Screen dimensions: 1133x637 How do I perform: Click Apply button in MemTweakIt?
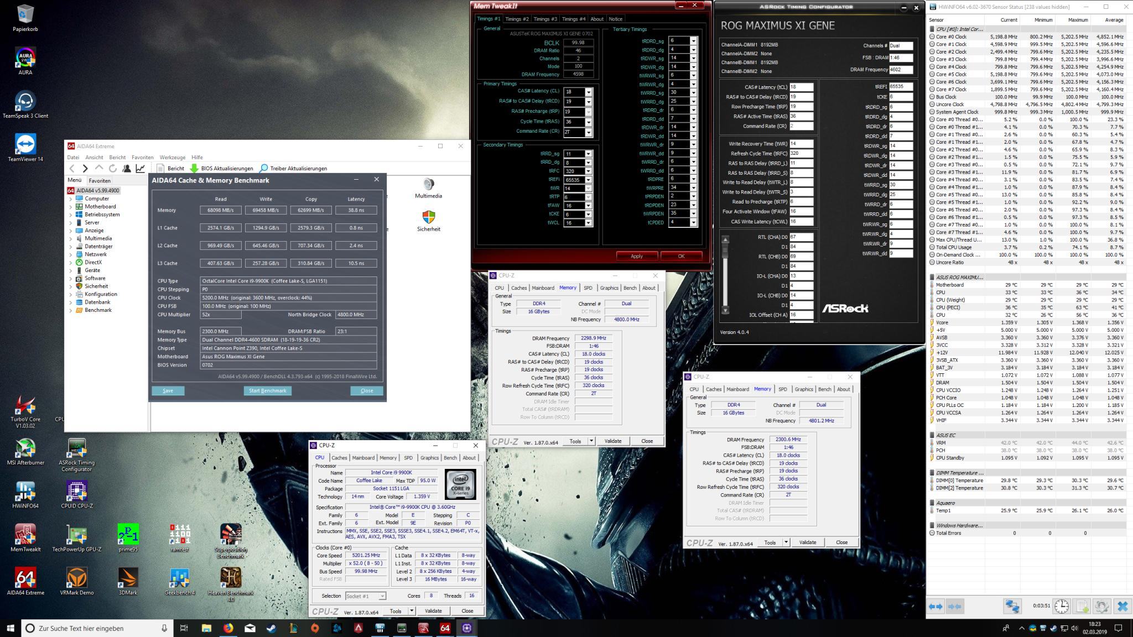point(637,256)
